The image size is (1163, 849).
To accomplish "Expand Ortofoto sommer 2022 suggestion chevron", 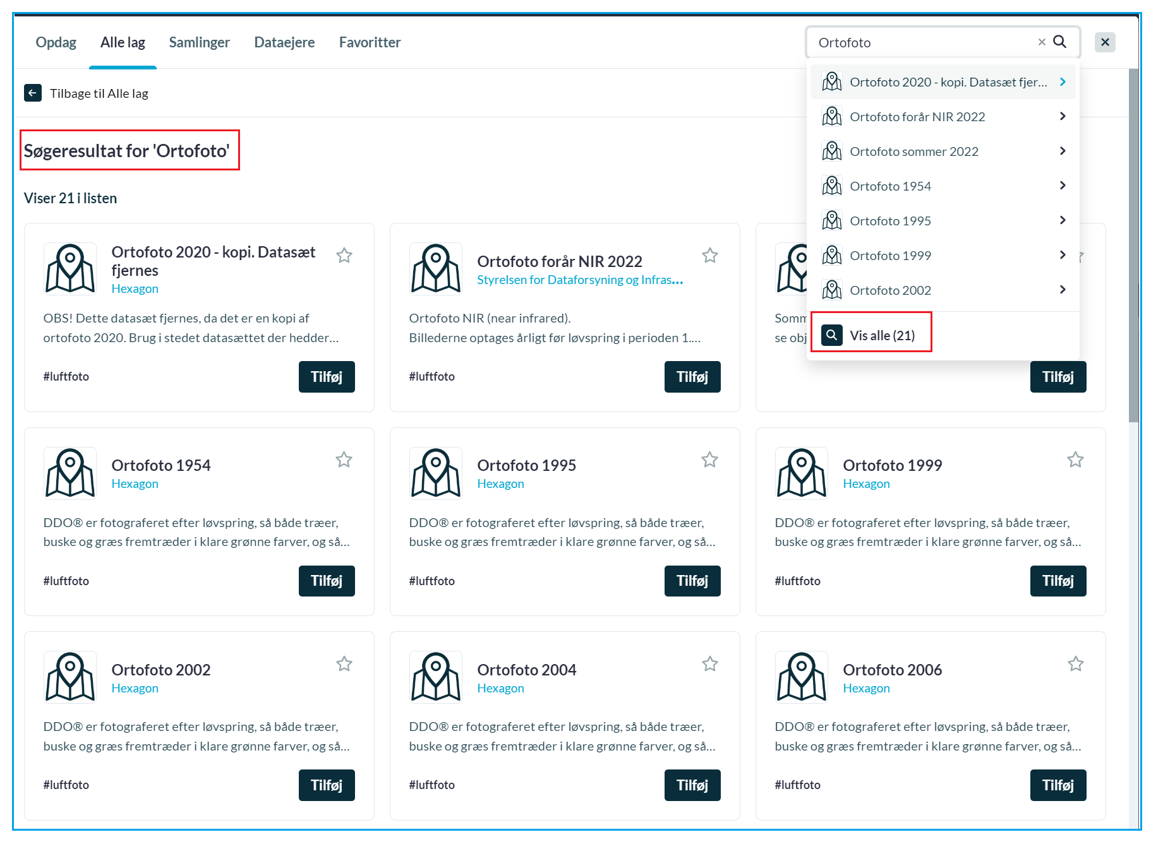I will 1063,151.
